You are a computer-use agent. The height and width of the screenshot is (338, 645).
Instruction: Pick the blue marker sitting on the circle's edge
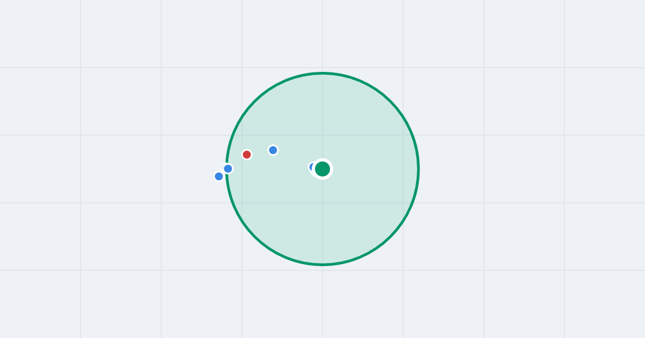coord(228,168)
